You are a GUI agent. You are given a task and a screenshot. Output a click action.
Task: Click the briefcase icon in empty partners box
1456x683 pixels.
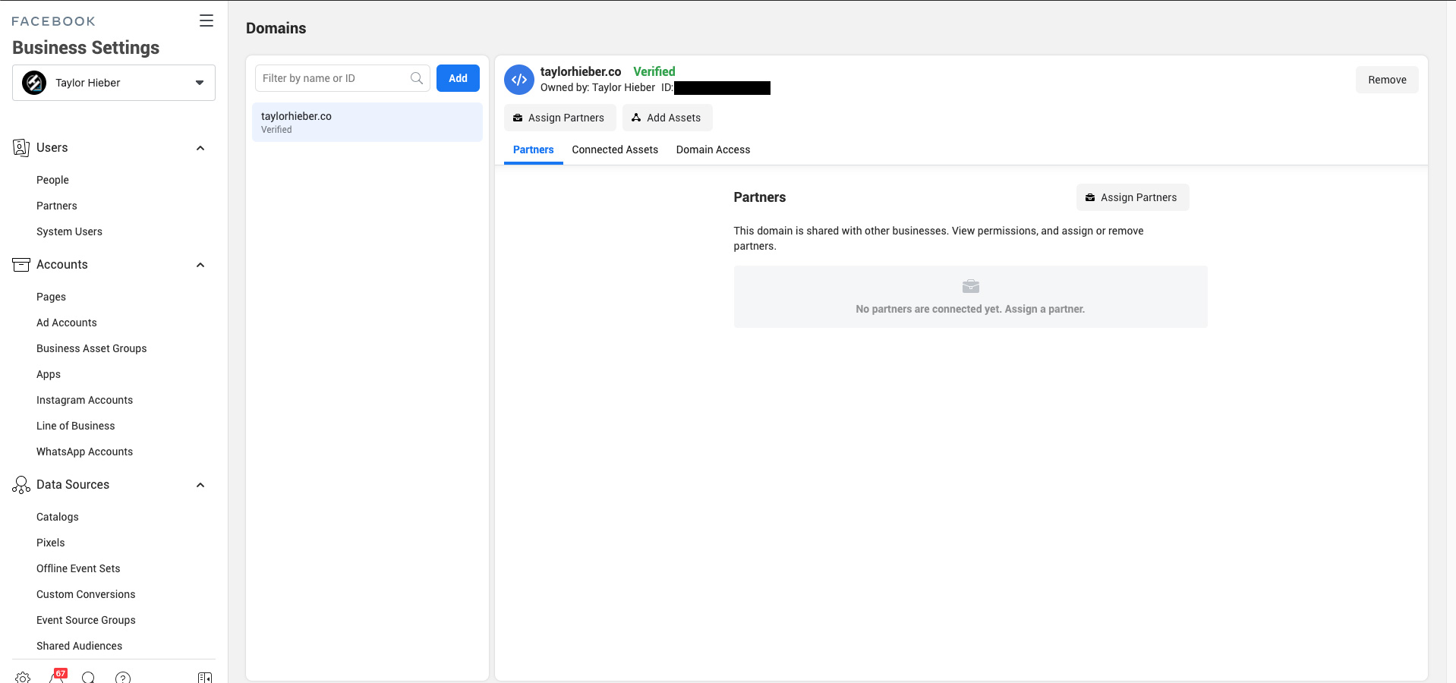970,286
